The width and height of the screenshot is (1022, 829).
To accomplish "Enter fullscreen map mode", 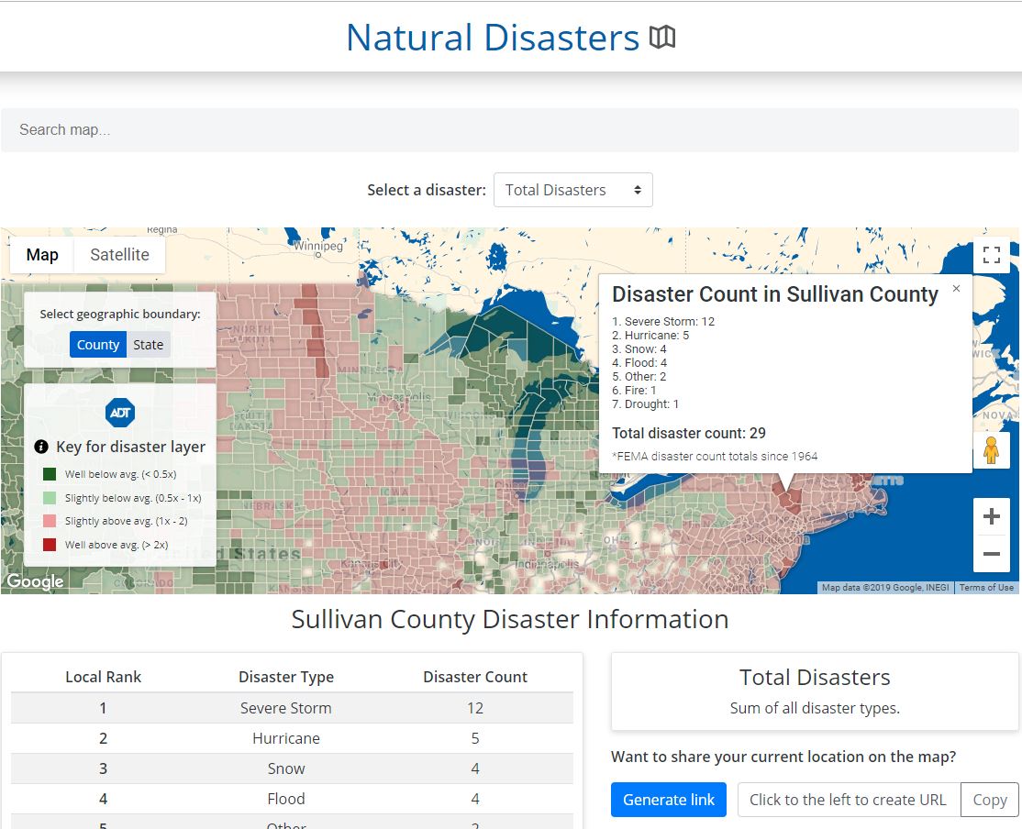I will click(x=992, y=255).
